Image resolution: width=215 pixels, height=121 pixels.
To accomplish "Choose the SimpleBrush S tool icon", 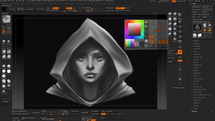I will (205, 30).
